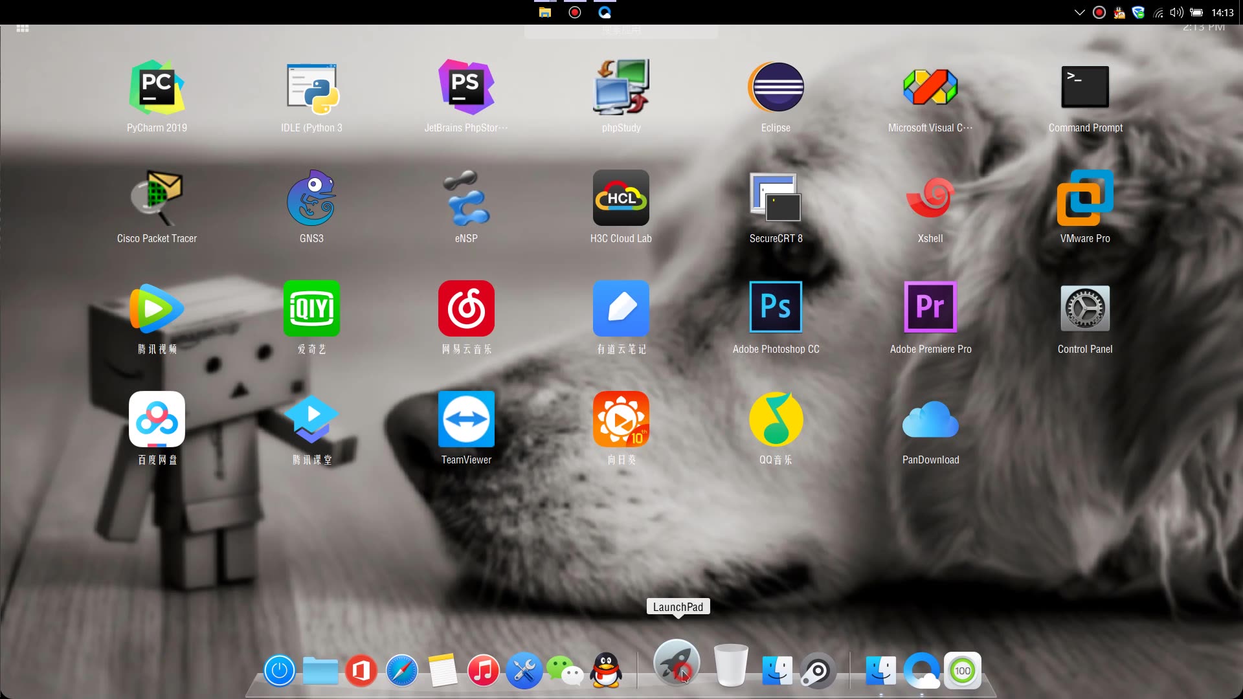Click the record icon in the top bar center

point(575,12)
